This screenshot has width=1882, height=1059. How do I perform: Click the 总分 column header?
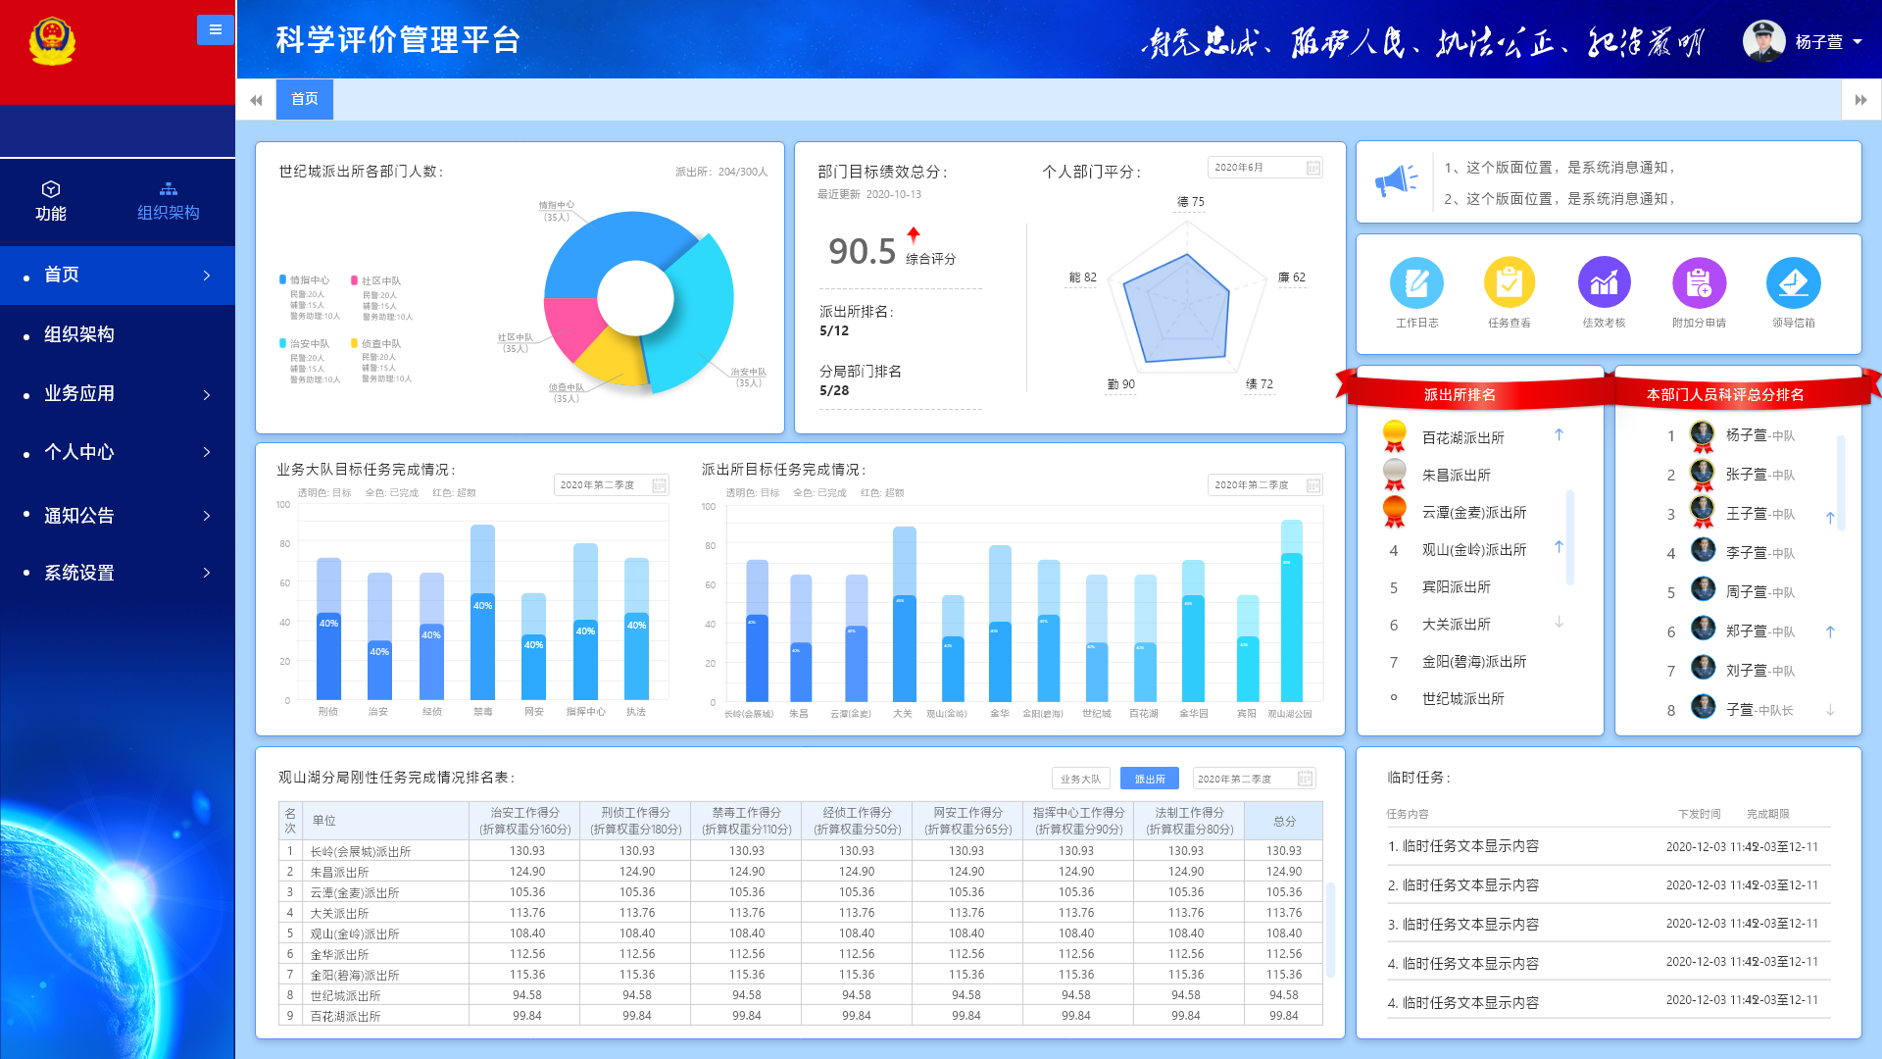1284,821
